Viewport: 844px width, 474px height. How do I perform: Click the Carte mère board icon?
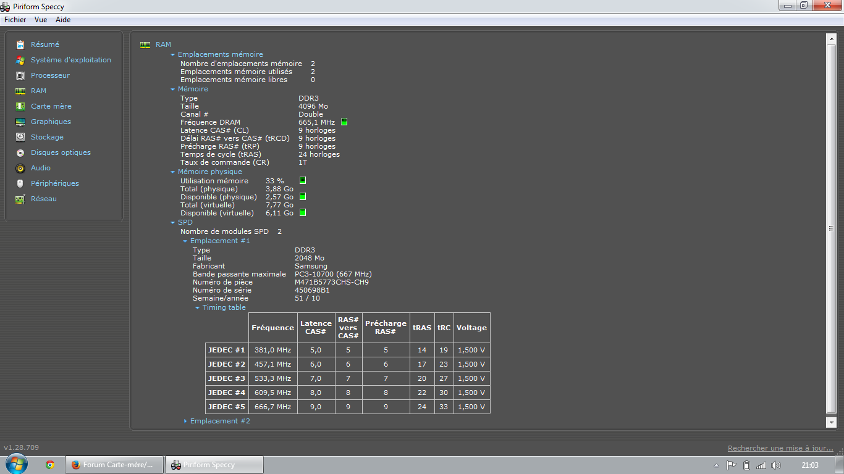(x=20, y=106)
